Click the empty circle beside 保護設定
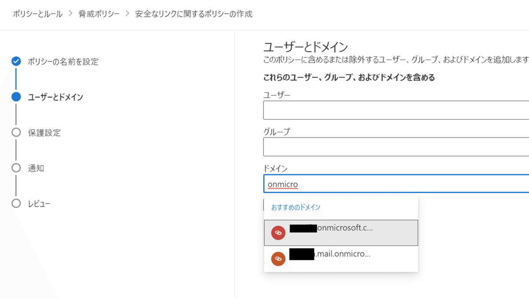 (16, 132)
